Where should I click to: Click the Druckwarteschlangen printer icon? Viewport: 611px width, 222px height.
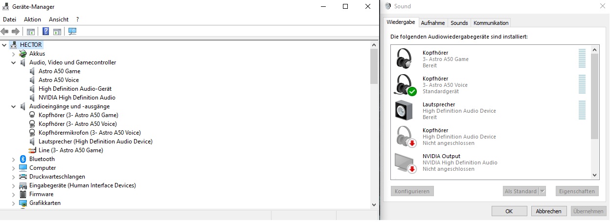click(x=23, y=177)
